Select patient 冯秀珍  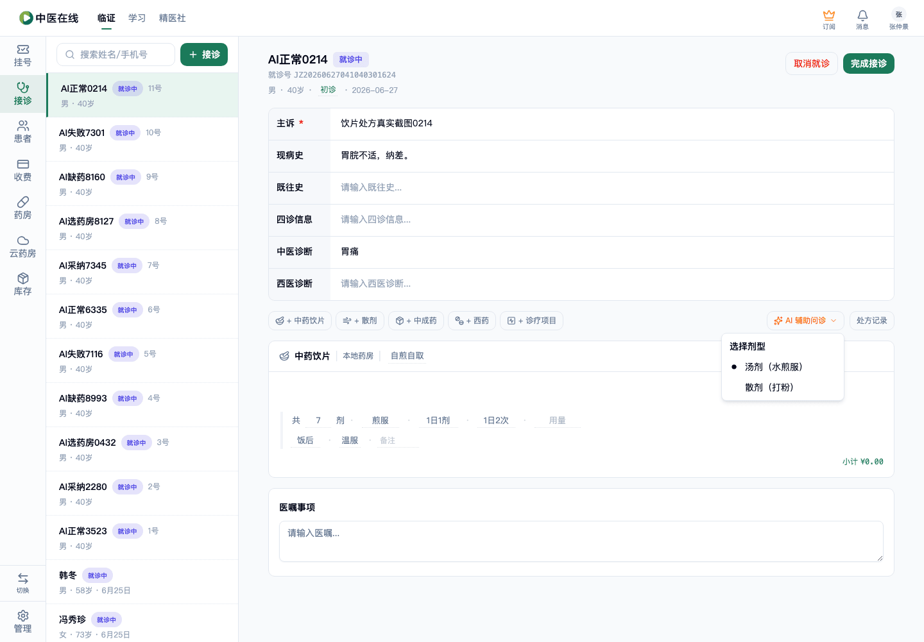(x=142, y=623)
